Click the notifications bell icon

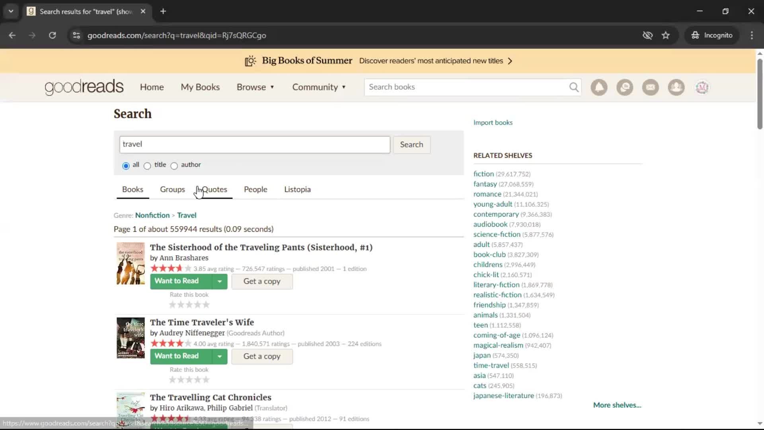pyautogui.click(x=599, y=87)
